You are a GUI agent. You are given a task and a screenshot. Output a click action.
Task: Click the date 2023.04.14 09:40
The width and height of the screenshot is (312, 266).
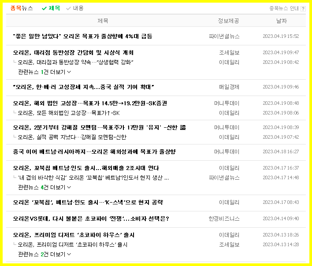(x=281, y=218)
